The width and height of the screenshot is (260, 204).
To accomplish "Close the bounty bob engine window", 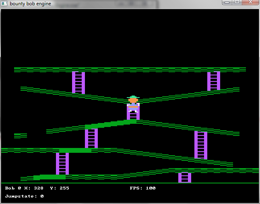I will [x=251, y=2].
